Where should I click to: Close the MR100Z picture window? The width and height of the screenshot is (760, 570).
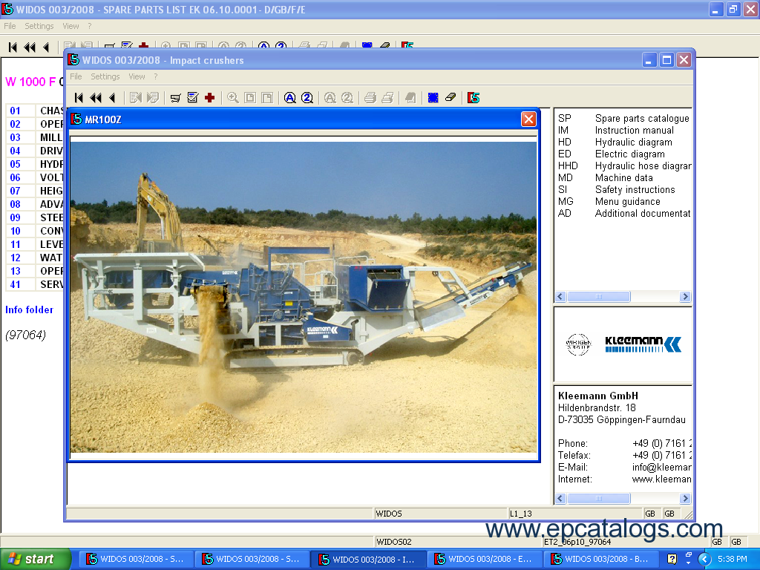[528, 119]
